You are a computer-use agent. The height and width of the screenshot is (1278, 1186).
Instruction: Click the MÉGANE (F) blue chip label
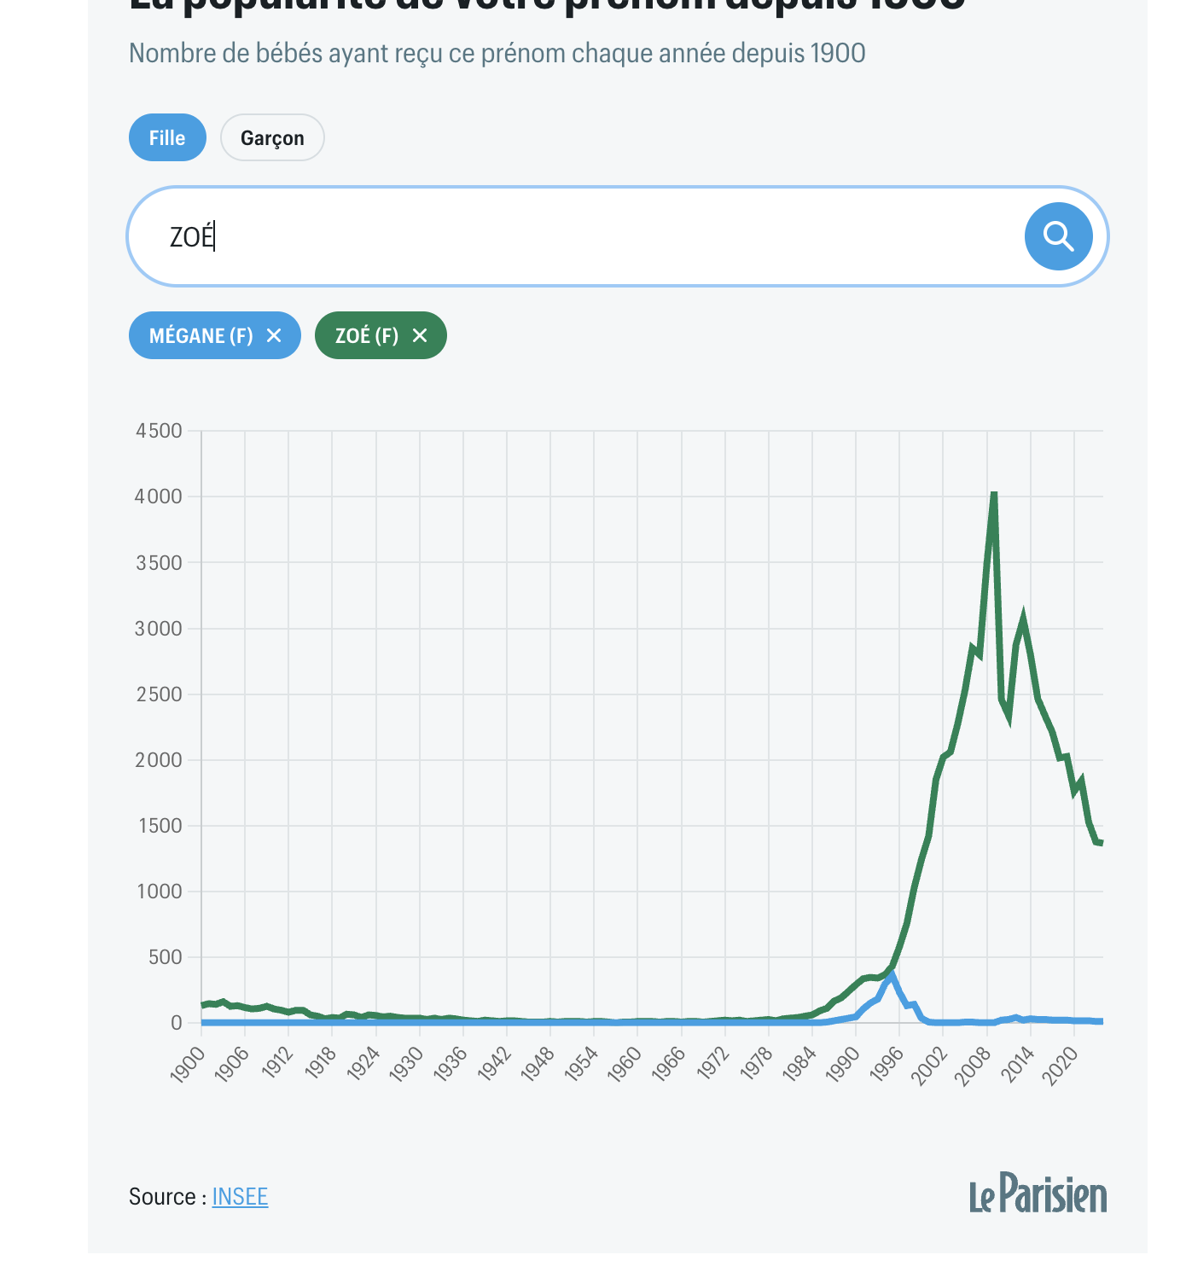tap(201, 335)
